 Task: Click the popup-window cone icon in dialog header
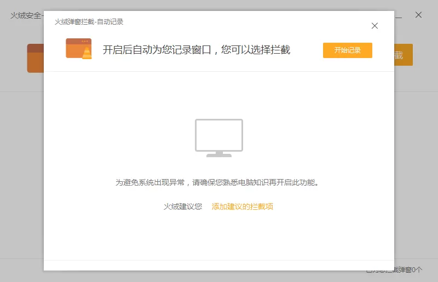pos(79,49)
